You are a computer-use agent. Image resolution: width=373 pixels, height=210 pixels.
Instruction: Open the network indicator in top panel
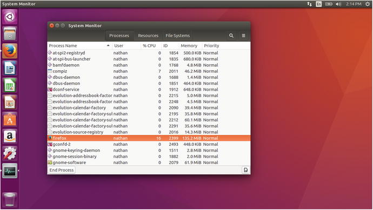tap(309, 4)
